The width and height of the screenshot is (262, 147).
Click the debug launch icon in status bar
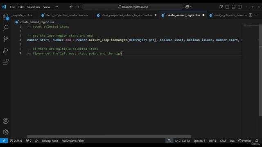point(36,140)
